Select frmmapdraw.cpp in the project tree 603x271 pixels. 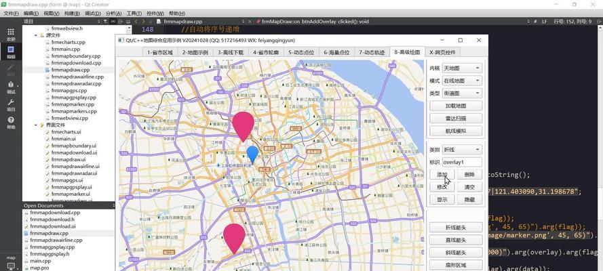(x=70, y=70)
